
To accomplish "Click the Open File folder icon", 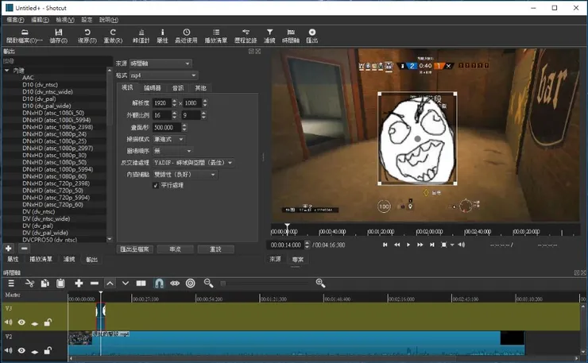I will [25, 33].
